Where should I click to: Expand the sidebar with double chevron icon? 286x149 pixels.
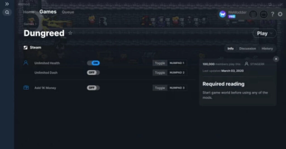point(7,4)
